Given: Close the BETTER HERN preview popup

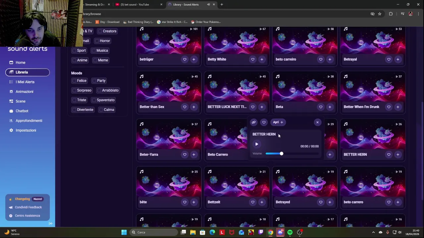Looking at the screenshot, I should coord(317,122).
